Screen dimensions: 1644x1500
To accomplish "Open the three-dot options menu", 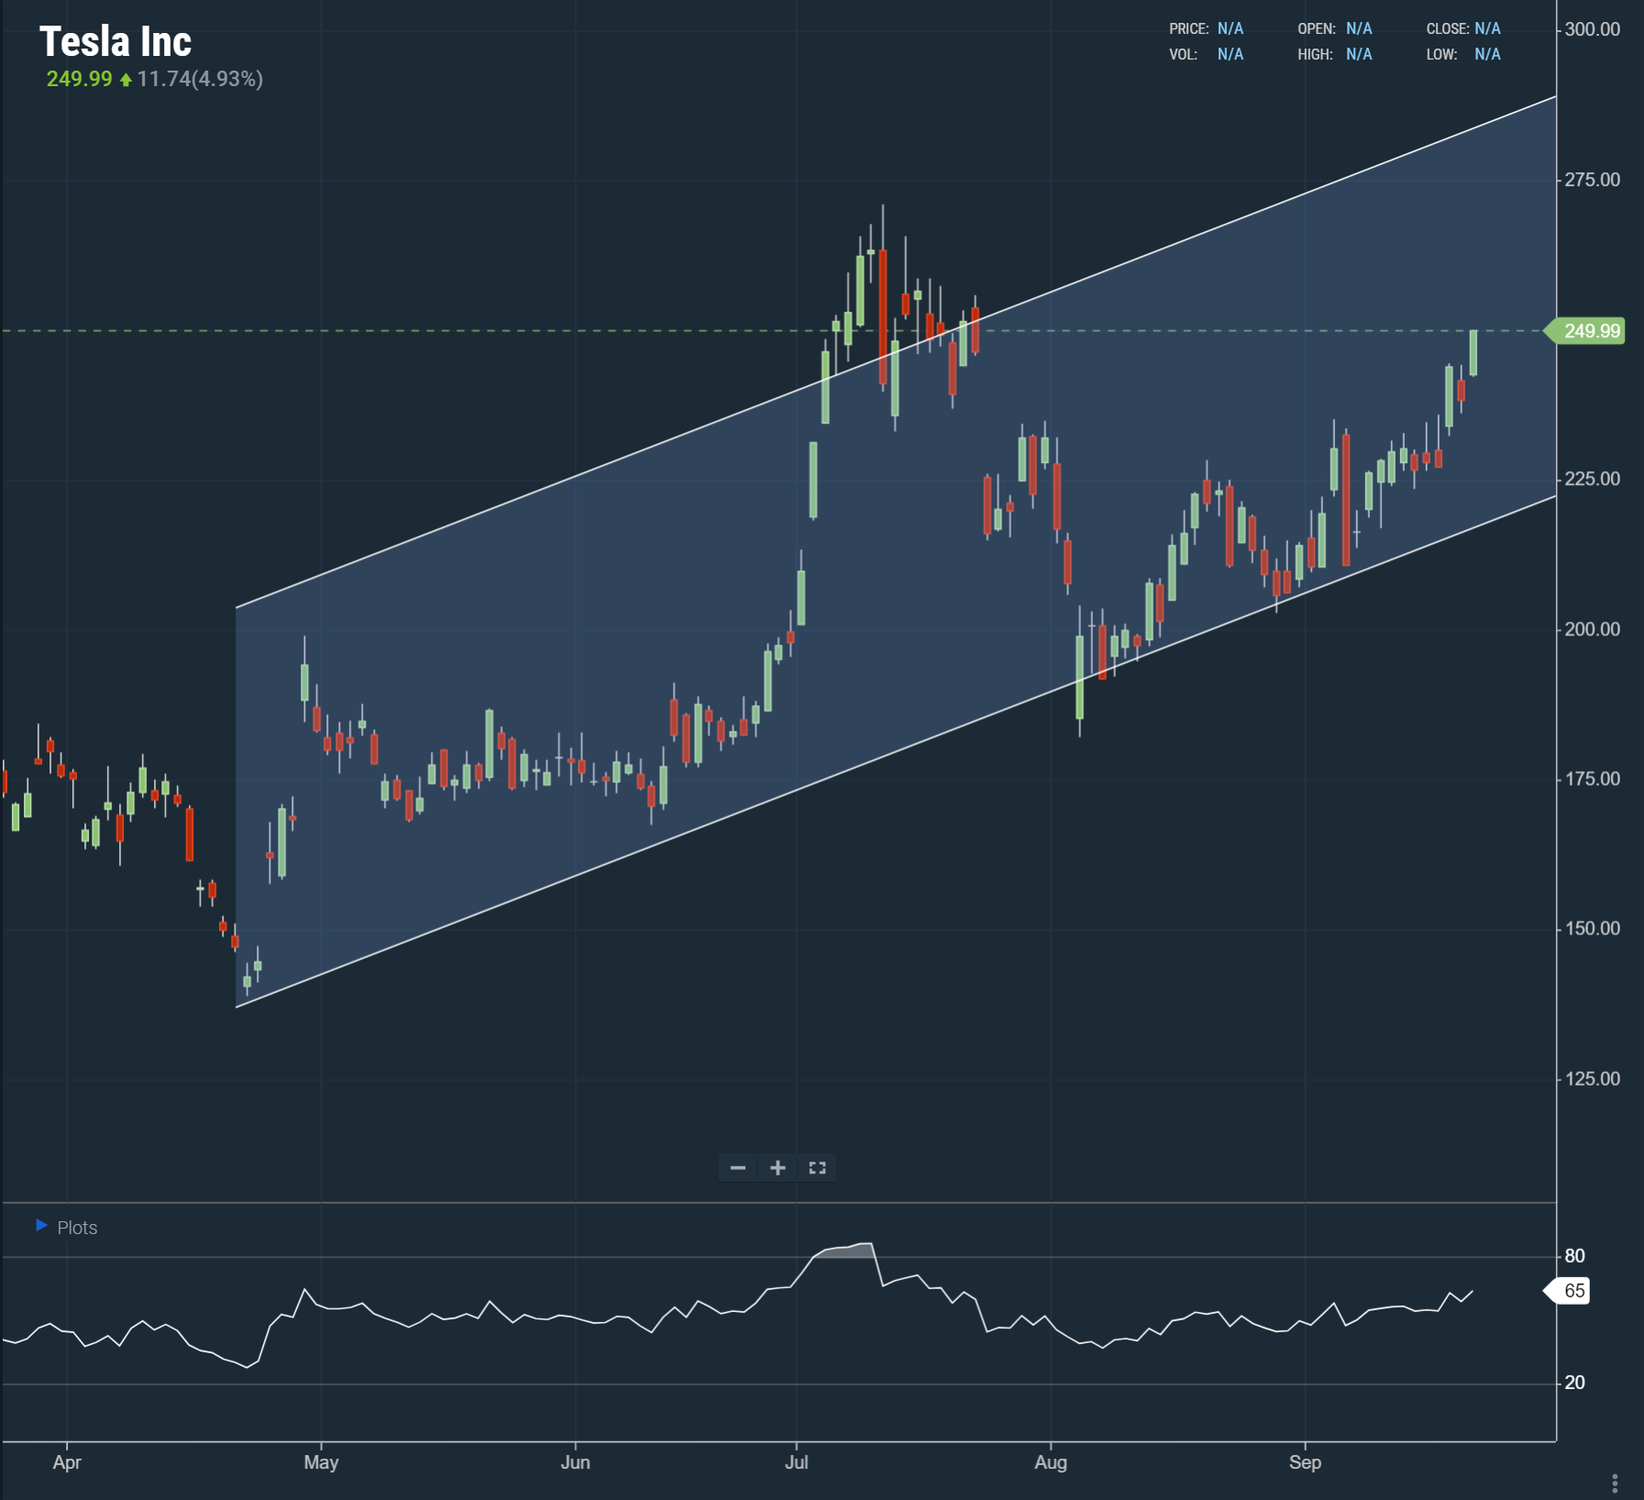I will tap(1614, 1483).
